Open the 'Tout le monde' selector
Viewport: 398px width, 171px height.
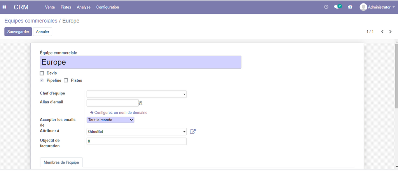[110, 120]
